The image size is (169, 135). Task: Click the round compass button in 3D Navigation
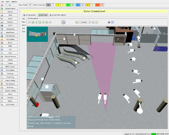(64, 22)
